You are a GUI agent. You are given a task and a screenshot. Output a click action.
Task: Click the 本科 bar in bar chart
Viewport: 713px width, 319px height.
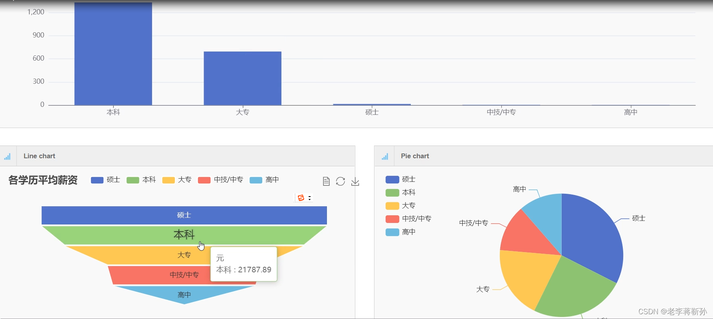pos(113,54)
